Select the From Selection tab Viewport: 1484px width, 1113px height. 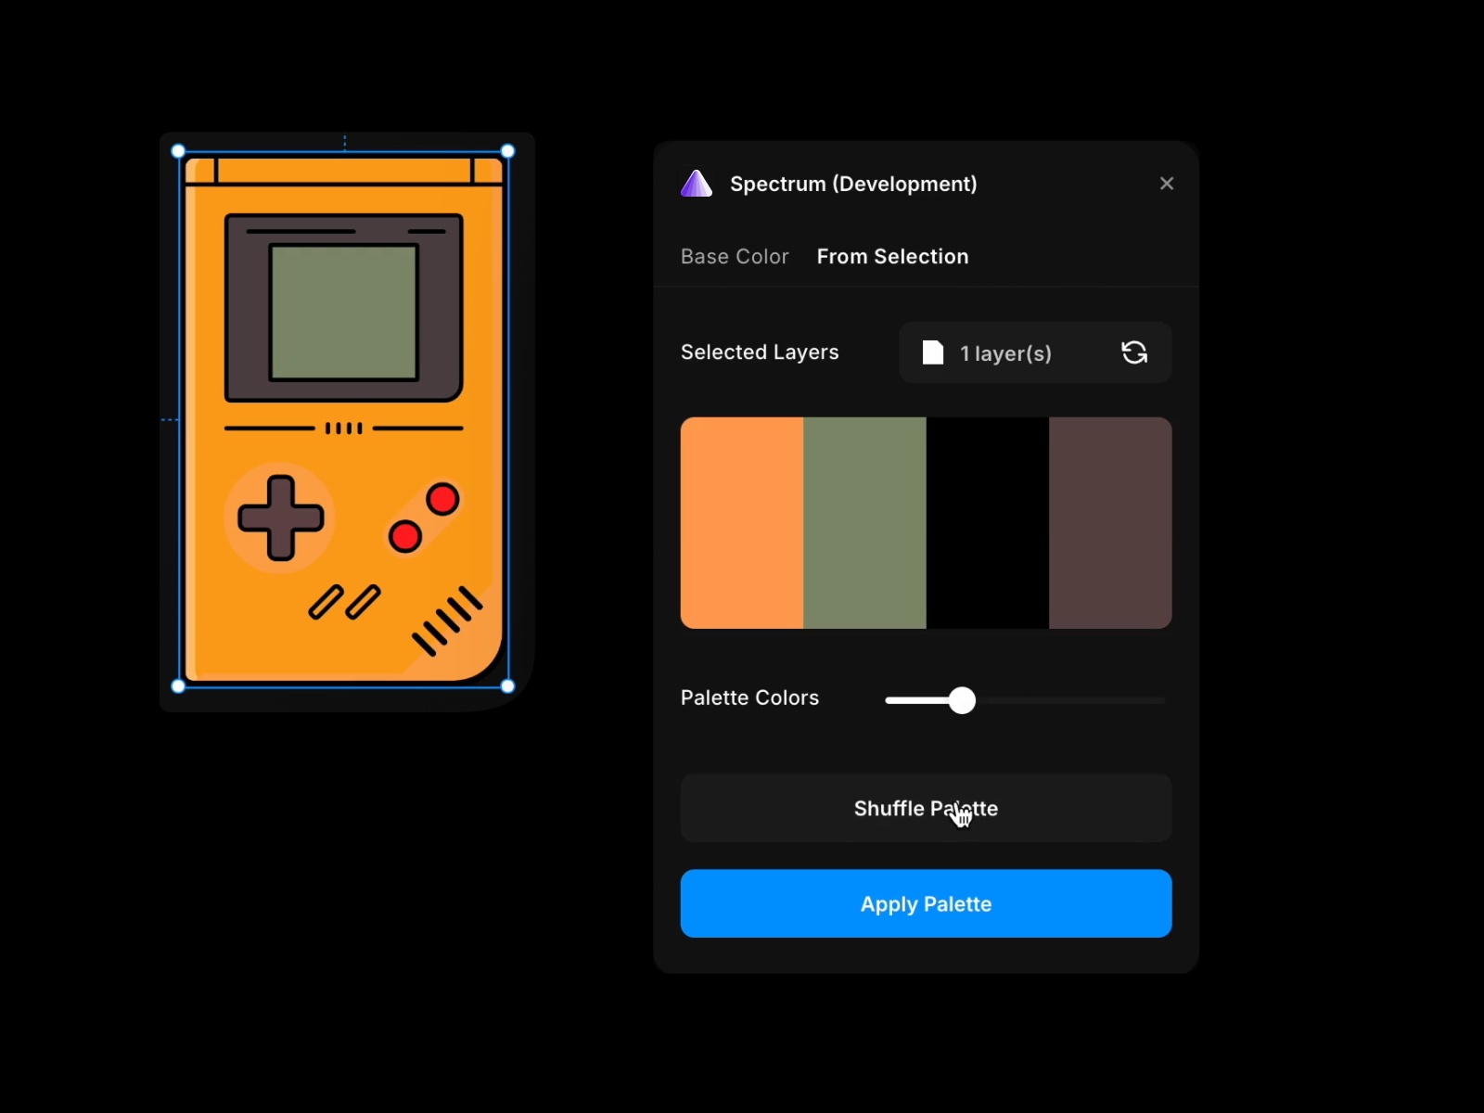pyautogui.click(x=892, y=257)
